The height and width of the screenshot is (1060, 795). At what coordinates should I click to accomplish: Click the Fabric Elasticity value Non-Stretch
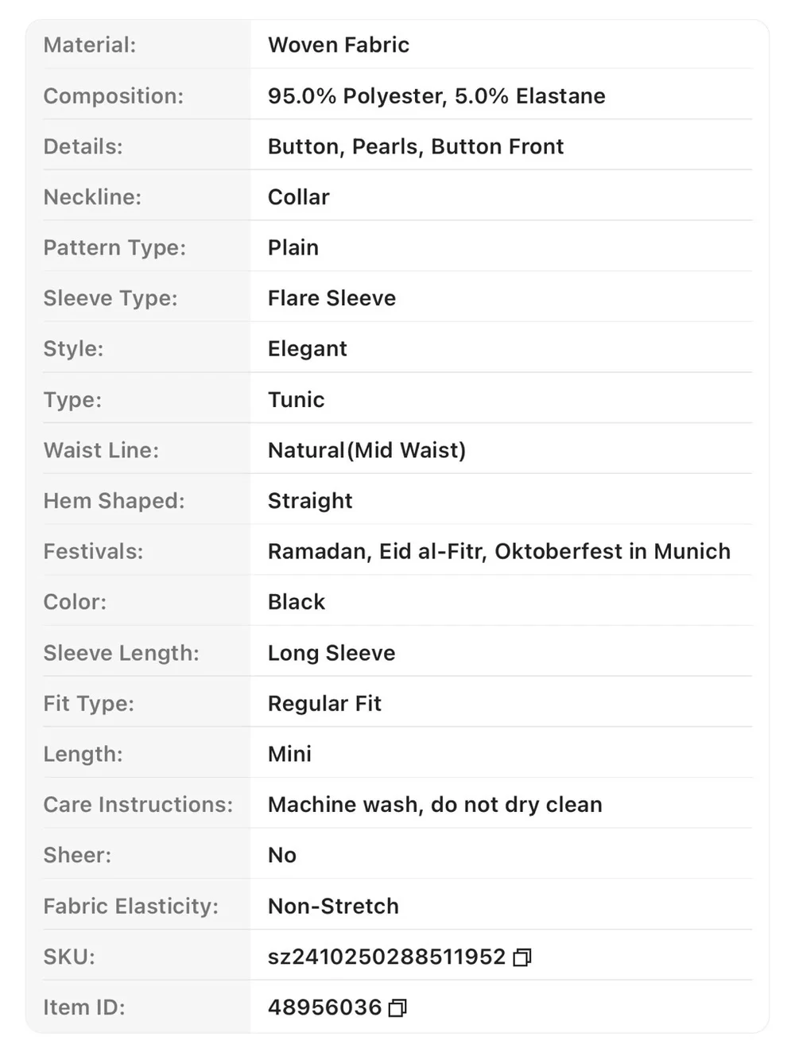click(333, 907)
